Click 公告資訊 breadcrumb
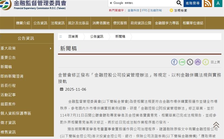This screenshot has width=224, height=139. click(97, 37)
